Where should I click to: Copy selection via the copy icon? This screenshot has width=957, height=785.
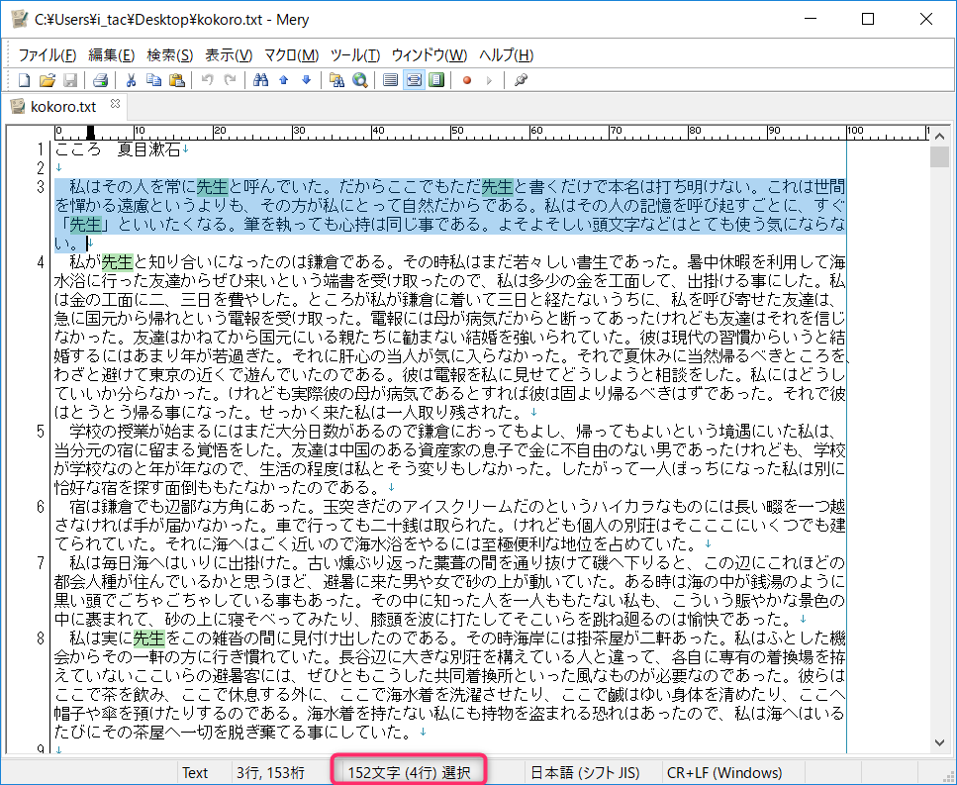(x=153, y=80)
